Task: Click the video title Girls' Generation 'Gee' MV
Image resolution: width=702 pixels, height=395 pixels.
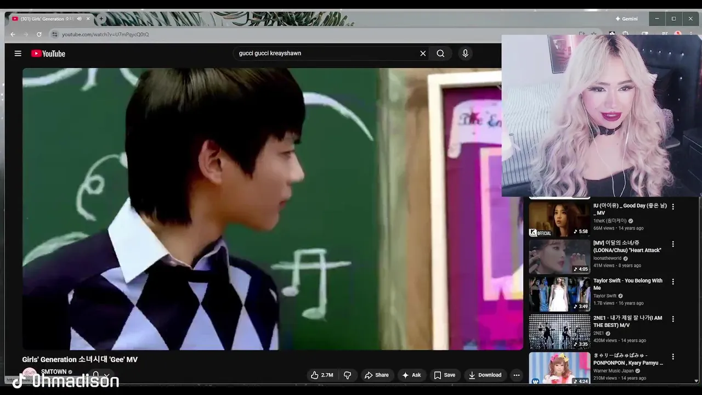Action: pyautogui.click(x=80, y=359)
